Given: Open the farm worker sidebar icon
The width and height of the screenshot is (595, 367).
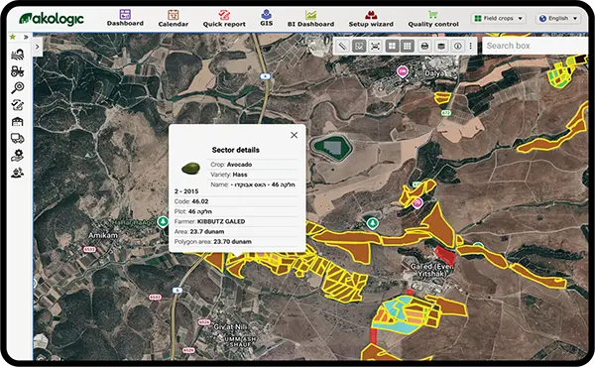Looking at the screenshot, I should click(18, 173).
